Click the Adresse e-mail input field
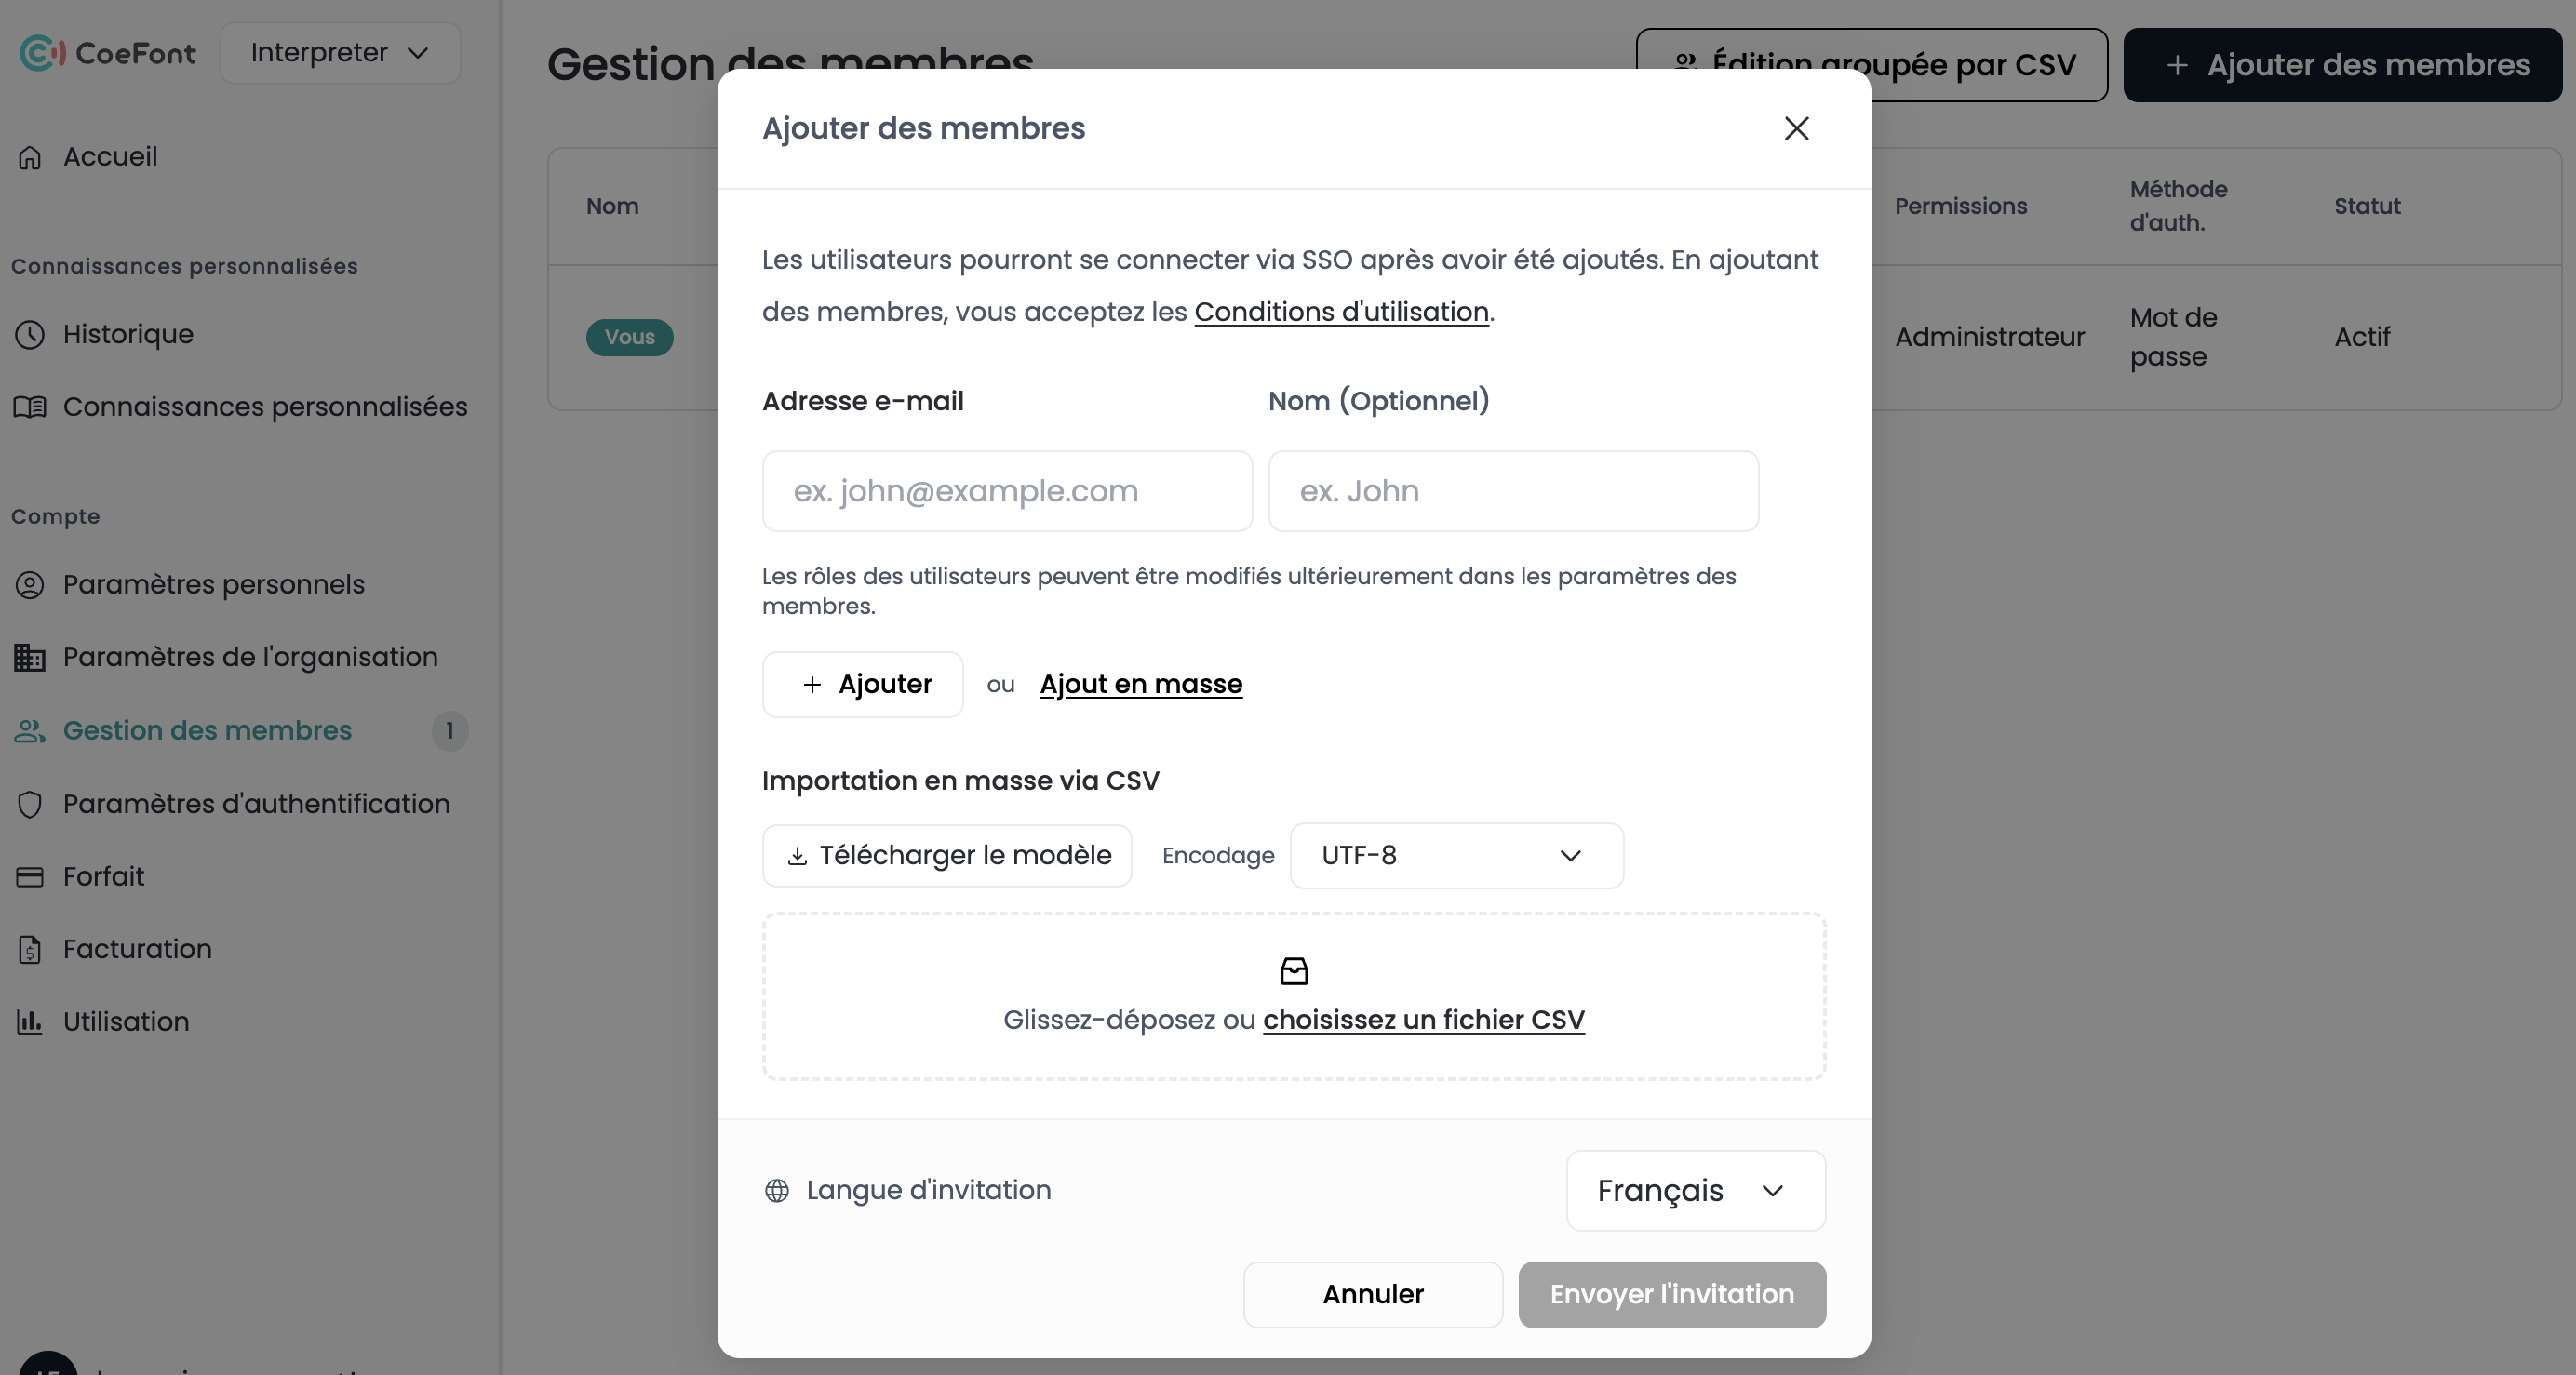Viewport: 2576px width, 1375px height. click(x=1006, y=491)
